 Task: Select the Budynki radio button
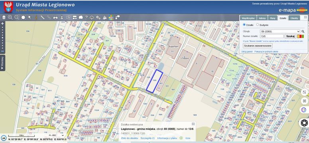[x=258, y=25]
